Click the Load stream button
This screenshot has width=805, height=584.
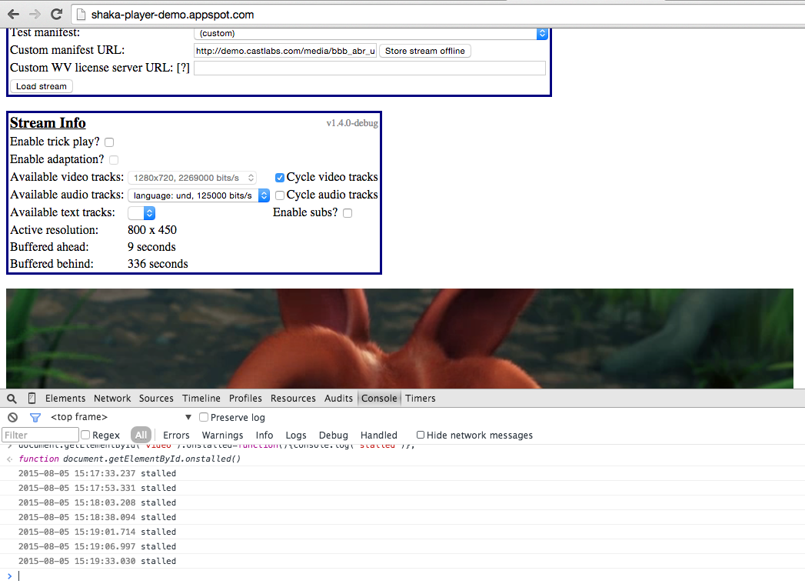tap(41, 86)
